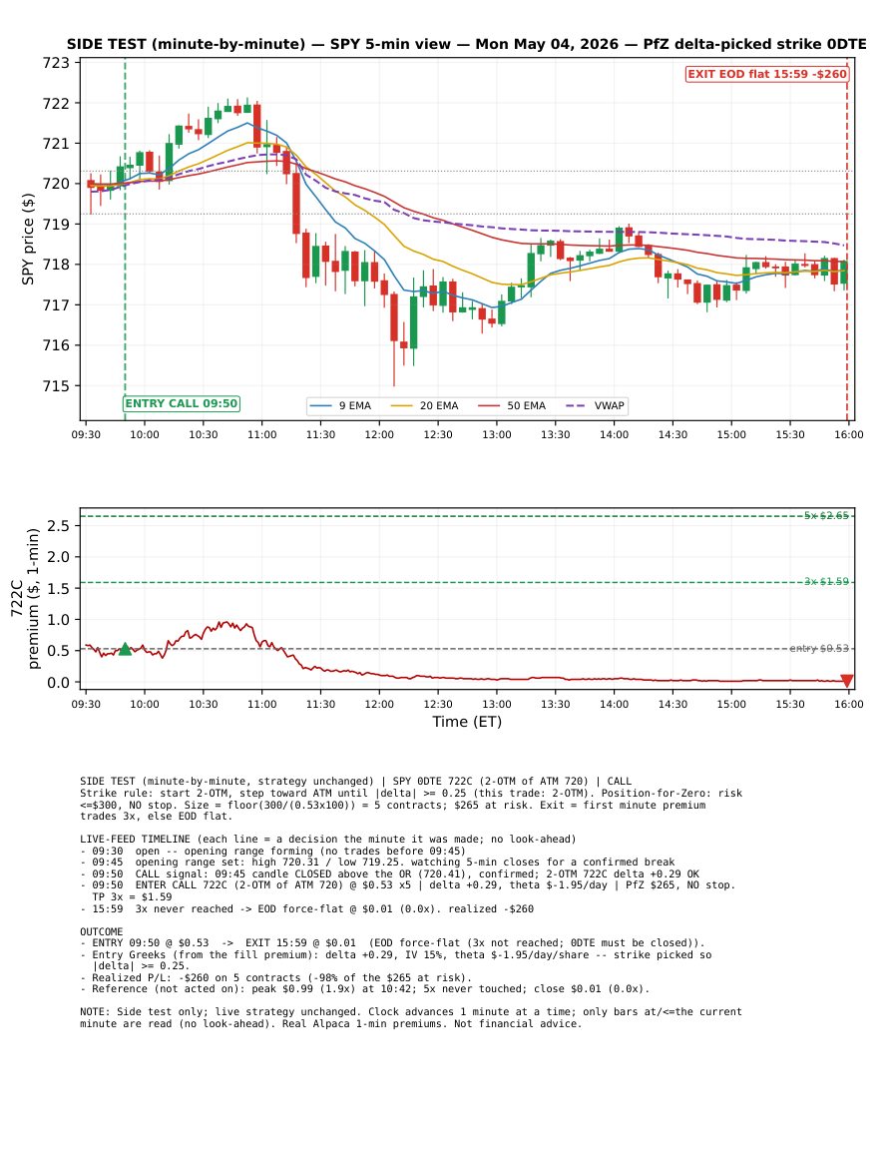Click the 14:30 tick on the premium chart

pyautogui.click(x=672, y=705)
